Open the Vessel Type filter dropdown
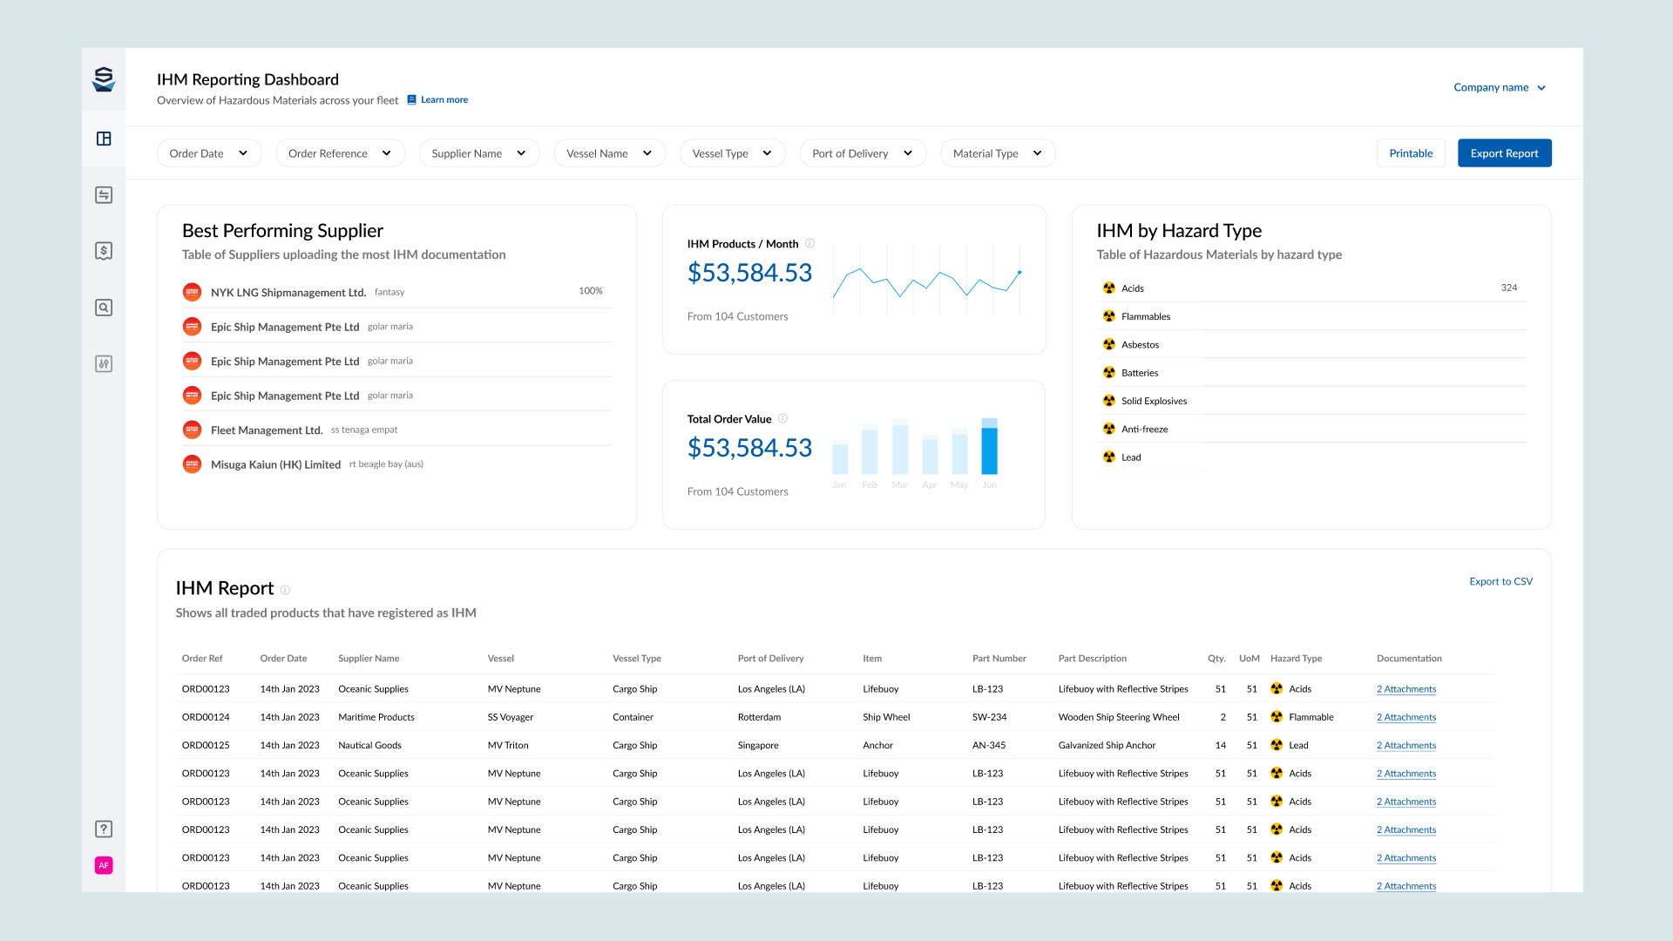 tap(732, 153)
